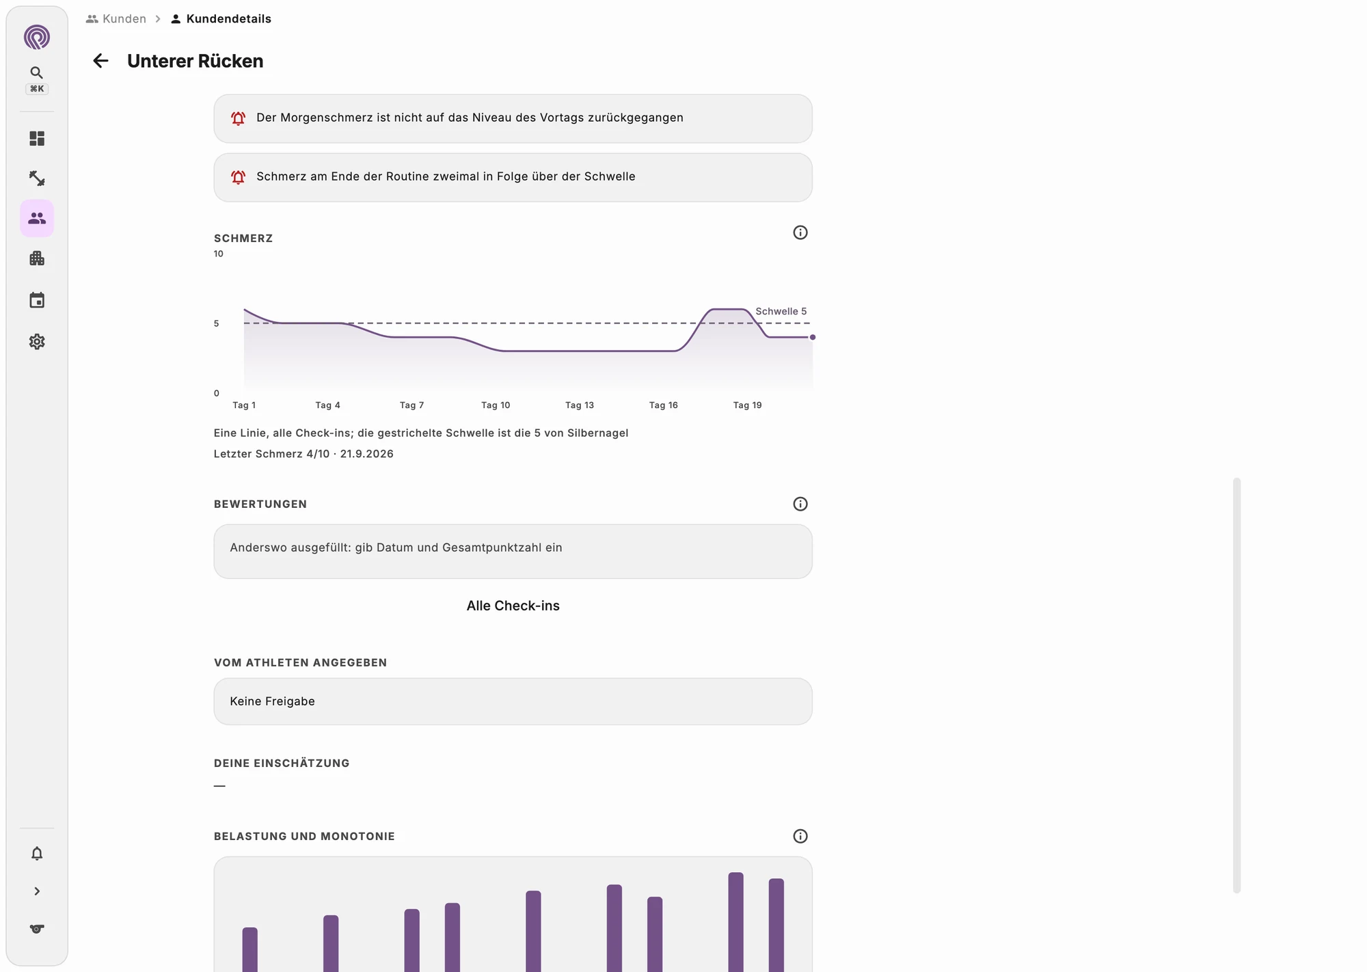Go back with the left arrow
Viewport: 1367px width, 972px height.
(x=100, y=61)
